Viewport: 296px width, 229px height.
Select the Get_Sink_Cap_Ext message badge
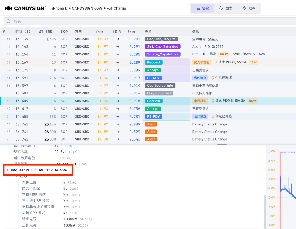161,39
